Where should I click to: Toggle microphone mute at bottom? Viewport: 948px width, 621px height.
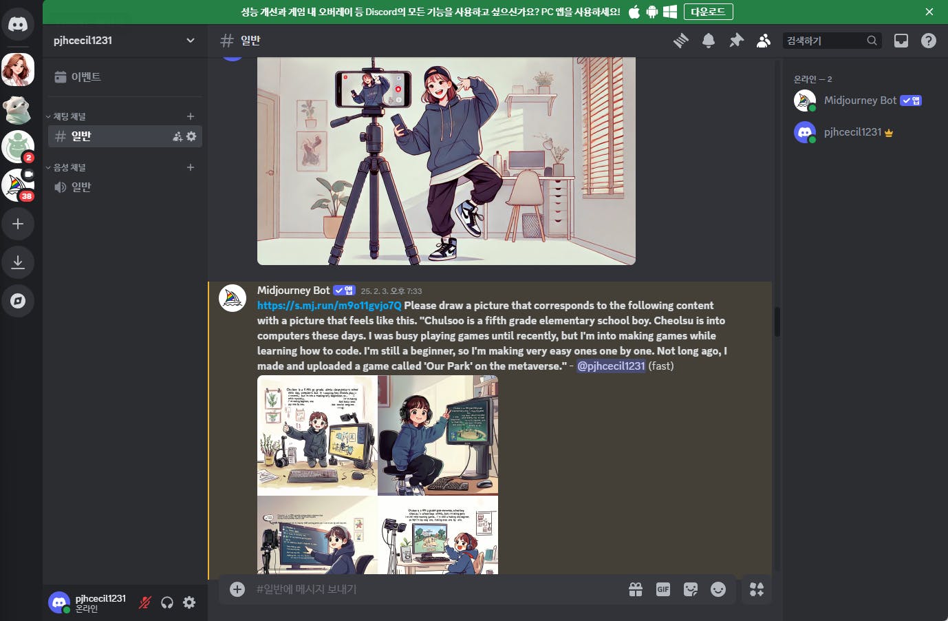tap(145, 603)
